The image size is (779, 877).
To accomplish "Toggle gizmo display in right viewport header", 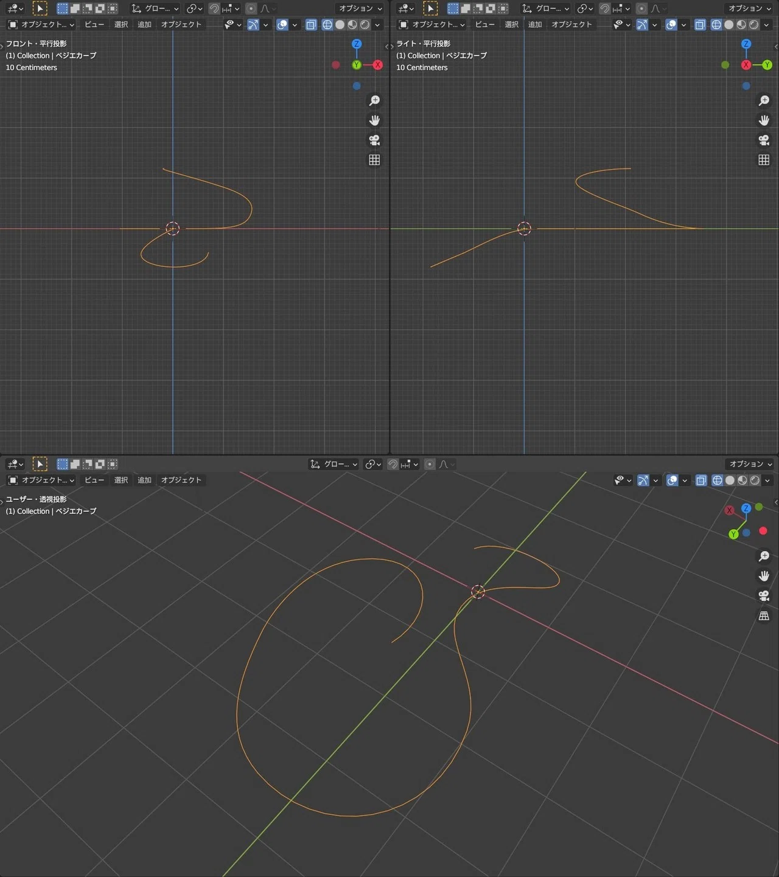I will [x=642, y=25].
